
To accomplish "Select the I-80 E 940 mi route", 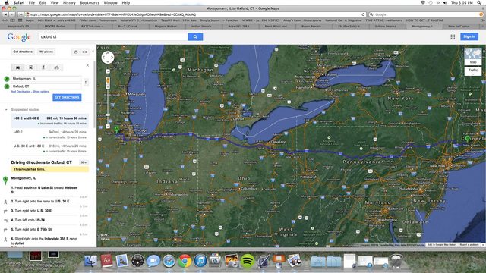I will [50, 135].
